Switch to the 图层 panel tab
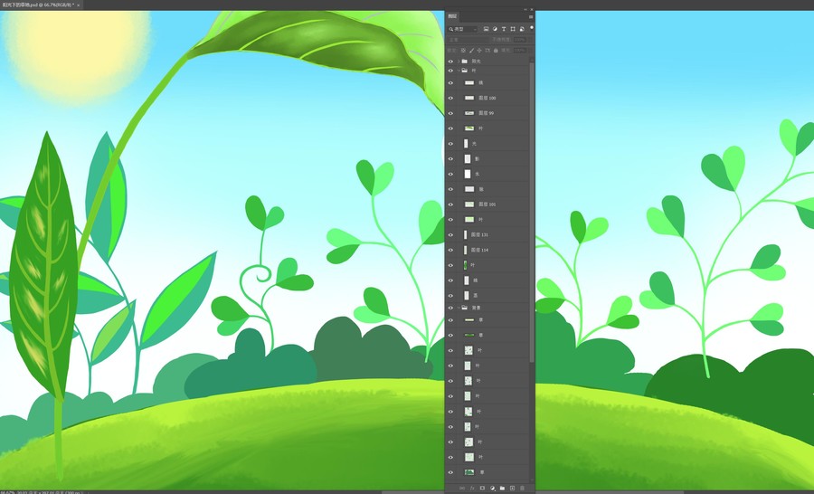Image resolution: width=814 pixels, height=494 pixels. tap(453, 16)
